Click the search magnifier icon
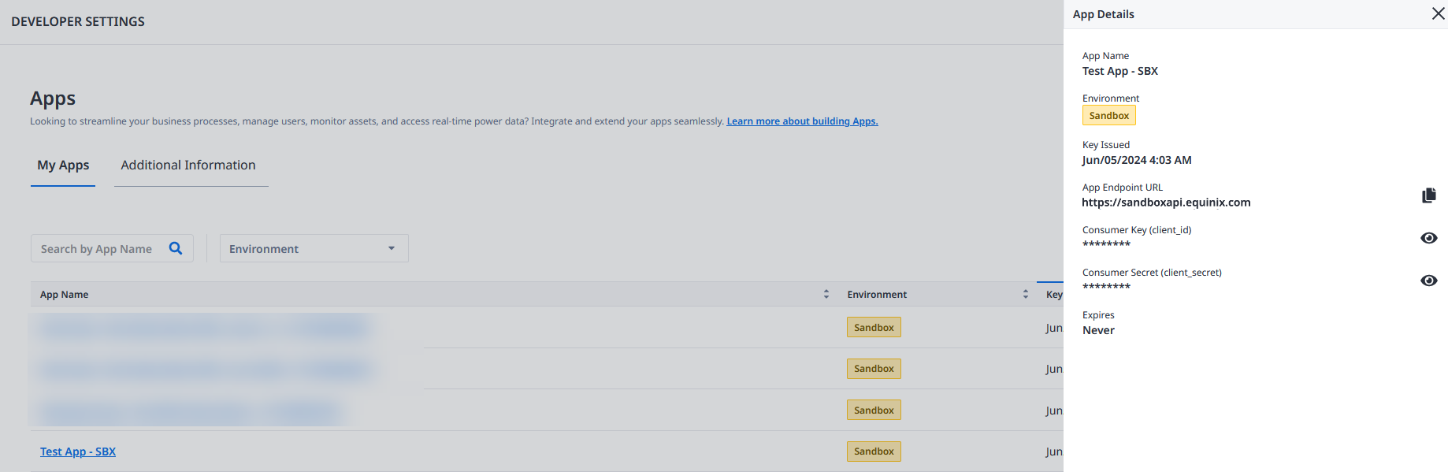1448x472 pixels. click(x=176, y=248)
